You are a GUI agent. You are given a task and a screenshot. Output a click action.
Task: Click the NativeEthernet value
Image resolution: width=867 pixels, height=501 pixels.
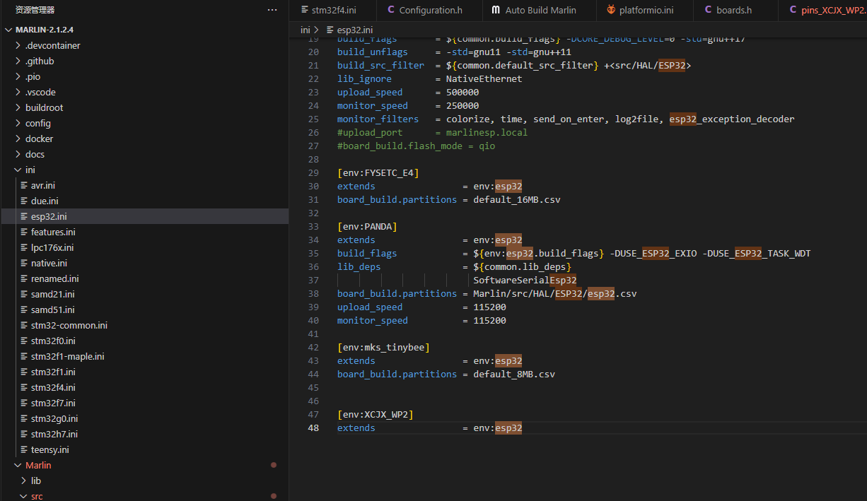[484, 79]
